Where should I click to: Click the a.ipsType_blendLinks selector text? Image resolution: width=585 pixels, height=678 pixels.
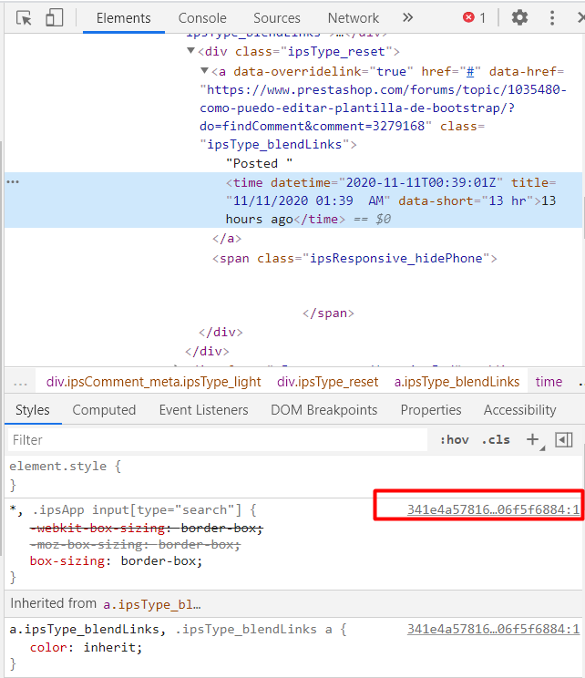tap(84, 629)
